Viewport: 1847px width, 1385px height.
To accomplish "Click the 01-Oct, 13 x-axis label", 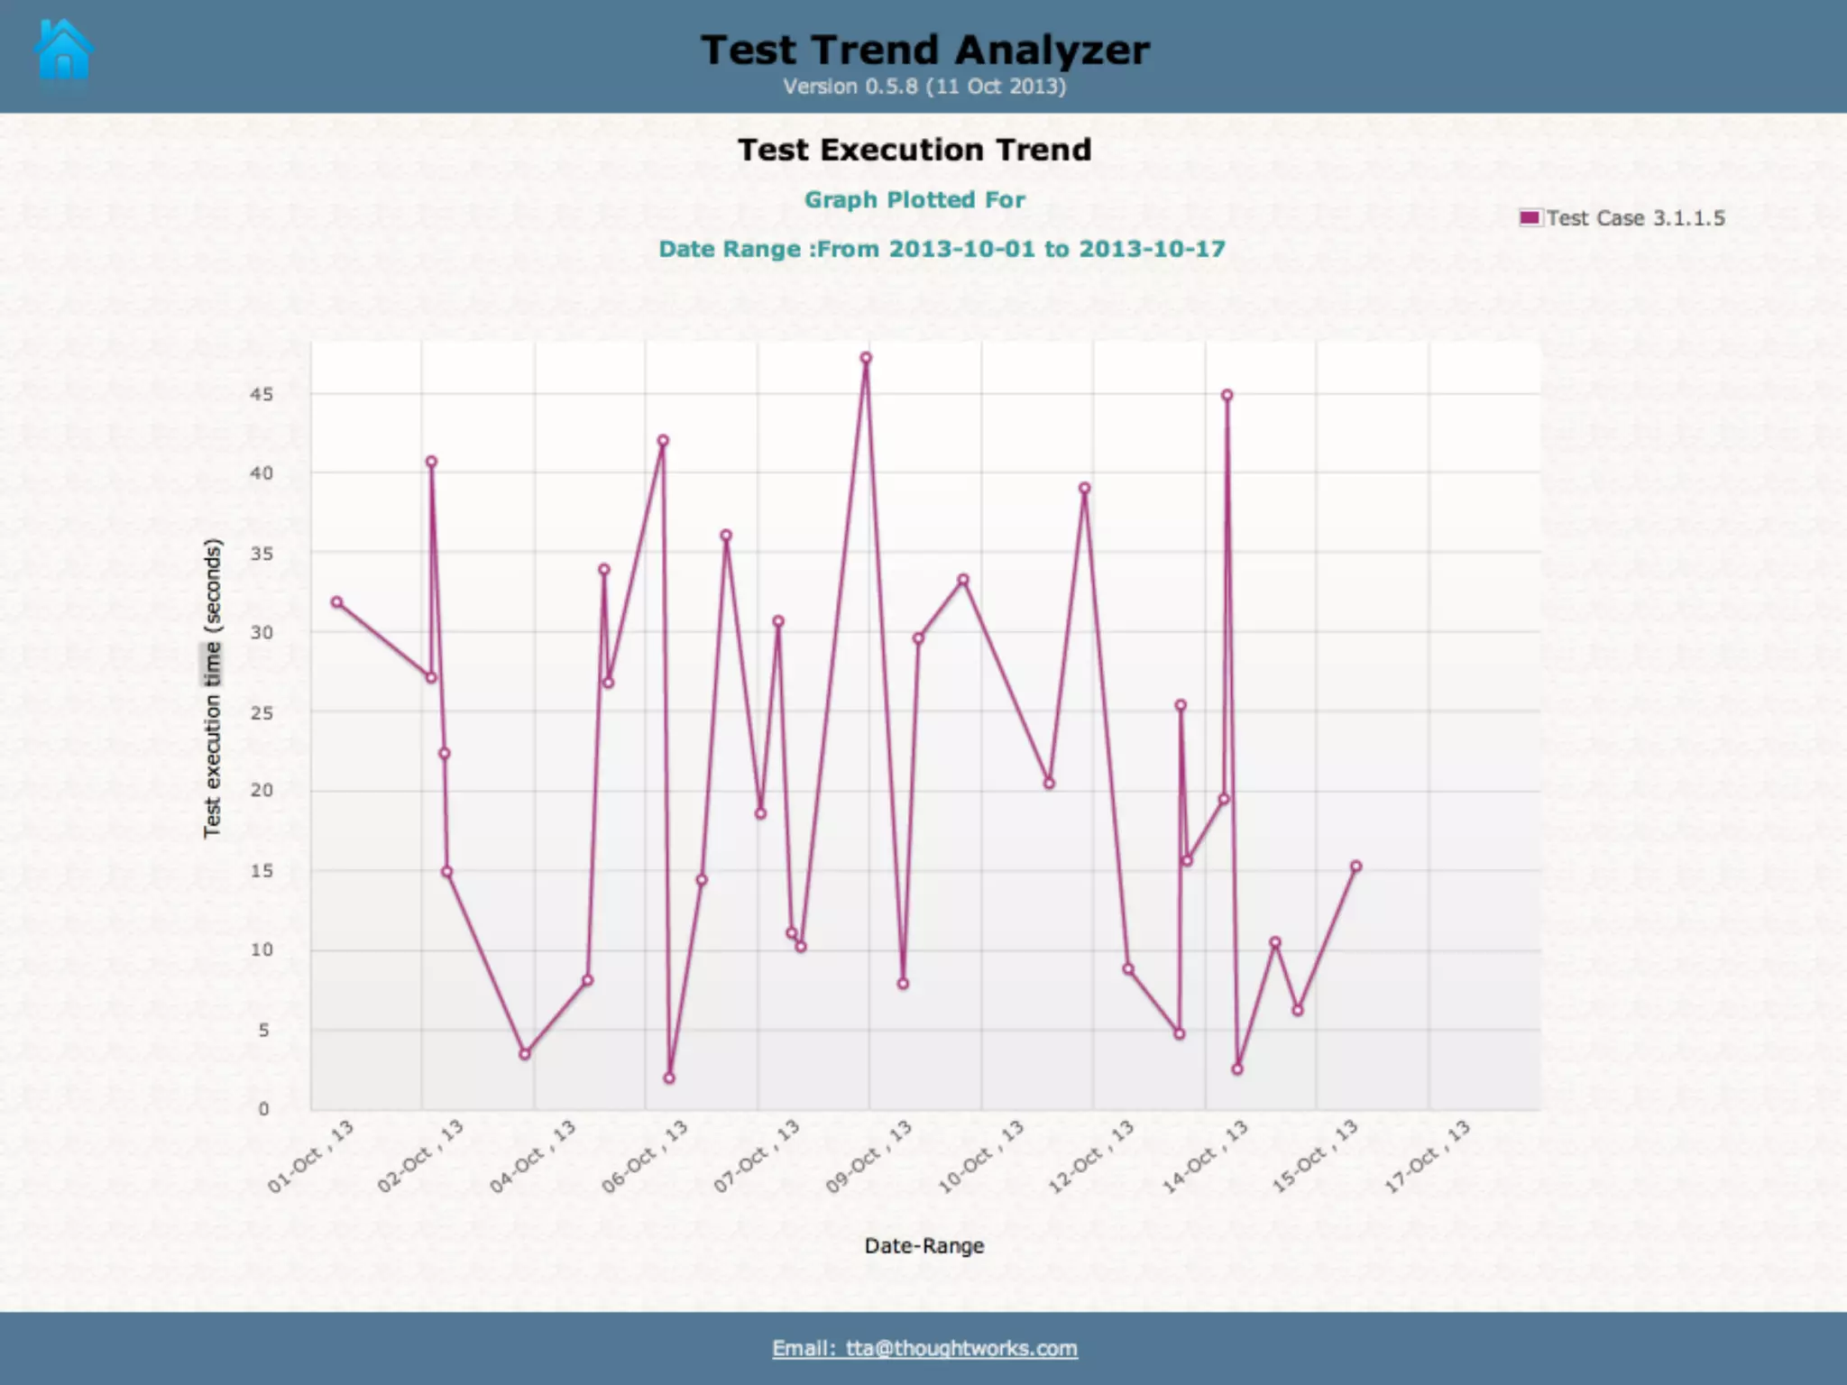I will [311, 1157].
